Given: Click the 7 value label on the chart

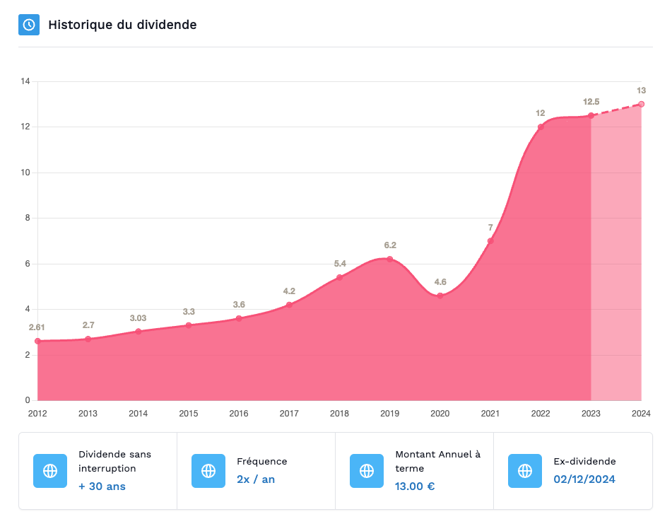Looking at the screenshot, I should [490, 228].
